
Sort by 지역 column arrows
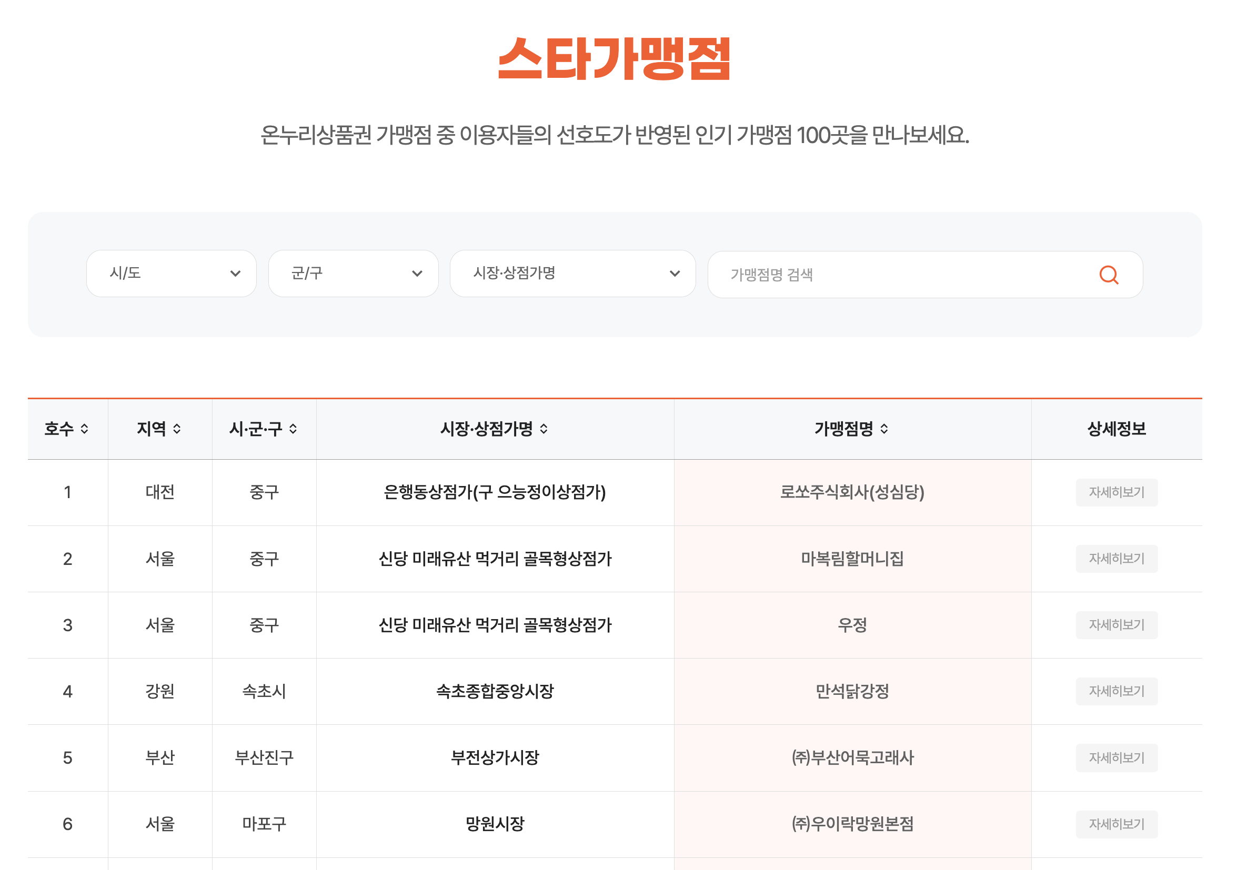(176, 429)
